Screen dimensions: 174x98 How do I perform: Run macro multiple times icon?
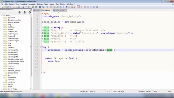pos(94,7)
